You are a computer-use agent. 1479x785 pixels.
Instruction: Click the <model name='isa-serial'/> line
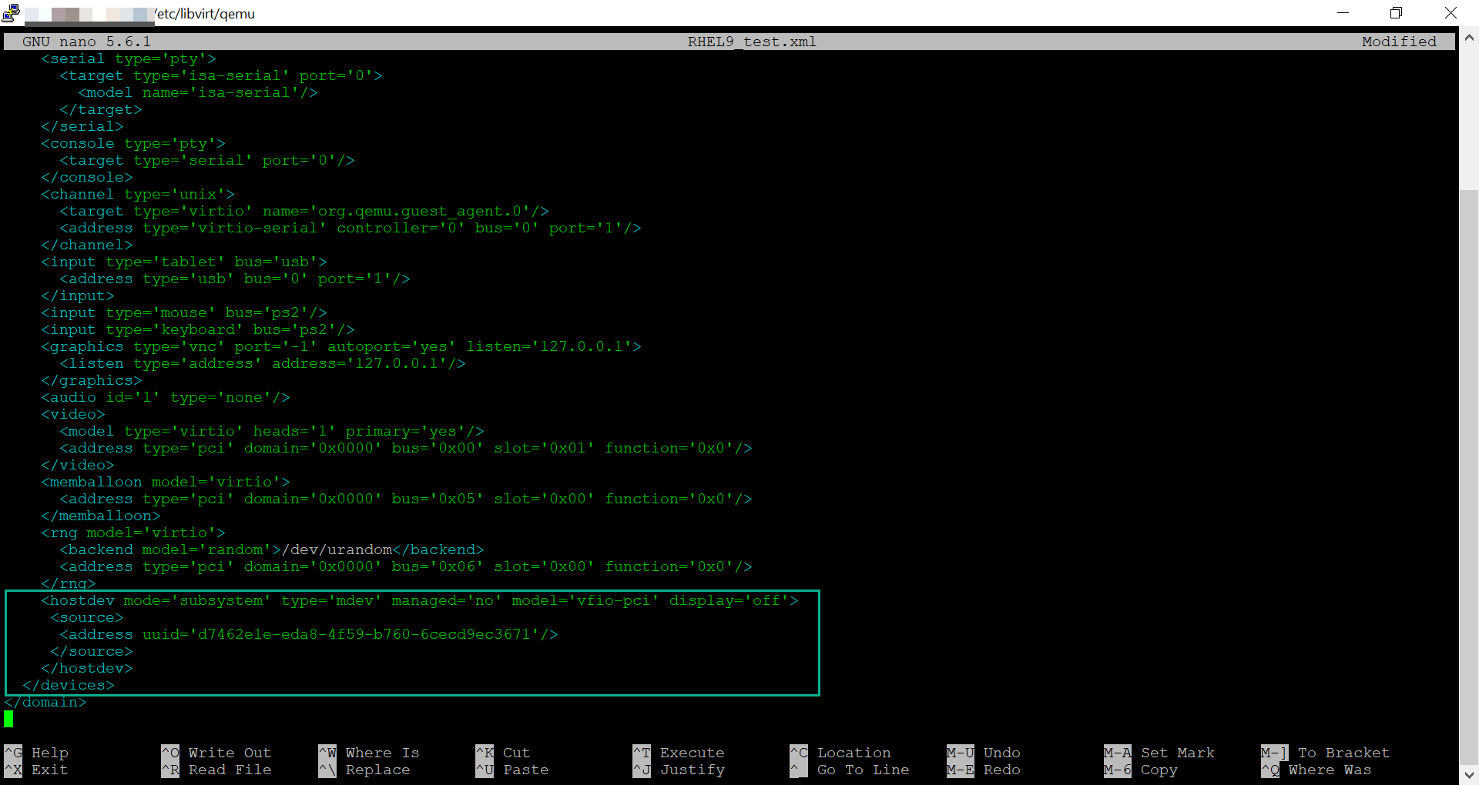tap(198, 92)
